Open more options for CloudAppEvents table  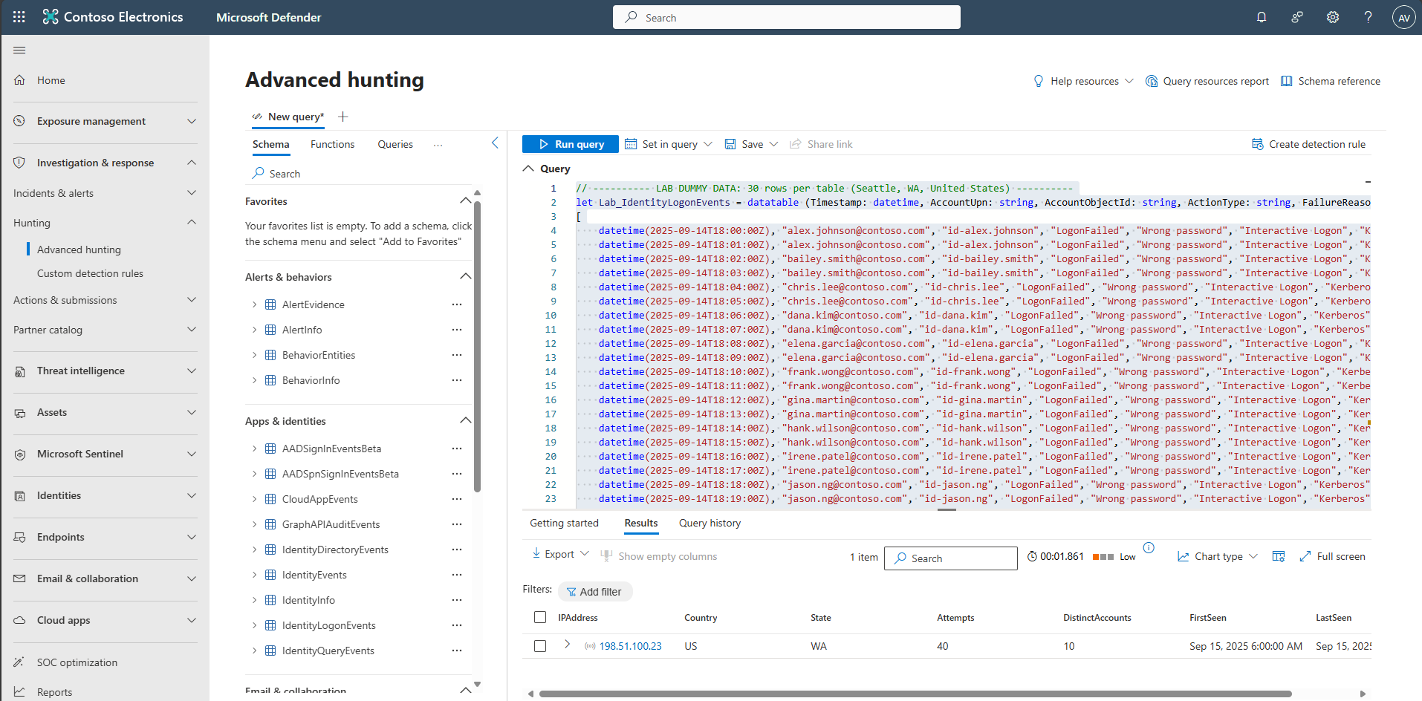[457, 499]
